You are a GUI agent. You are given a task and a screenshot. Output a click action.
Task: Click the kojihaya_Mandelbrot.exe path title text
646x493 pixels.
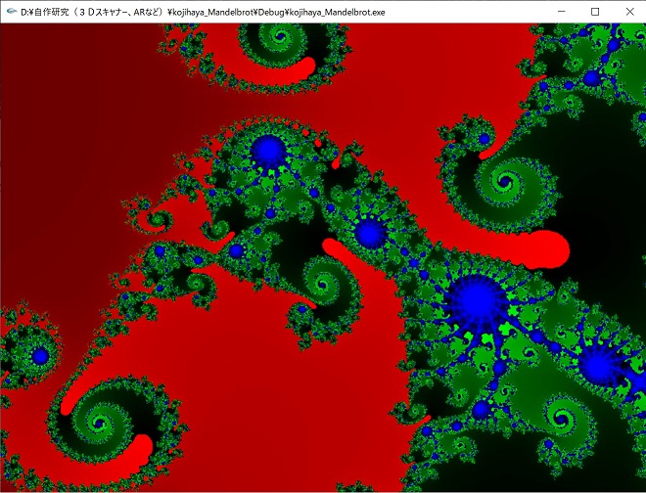point(204,13)
